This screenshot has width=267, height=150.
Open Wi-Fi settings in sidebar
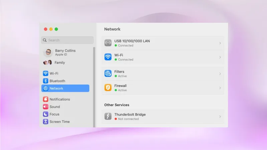point(65,73)
